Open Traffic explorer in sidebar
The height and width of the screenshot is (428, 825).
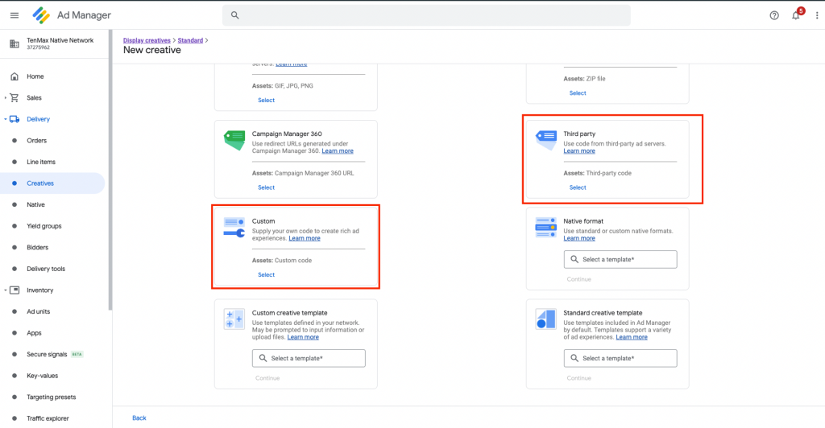pyautogui.click(x=48, y=418)
